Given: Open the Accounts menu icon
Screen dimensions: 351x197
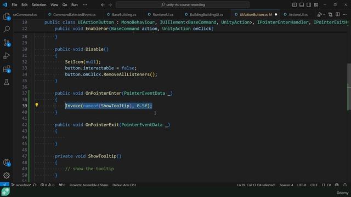Looking at the screenshot, I should [x=7, y=163].
